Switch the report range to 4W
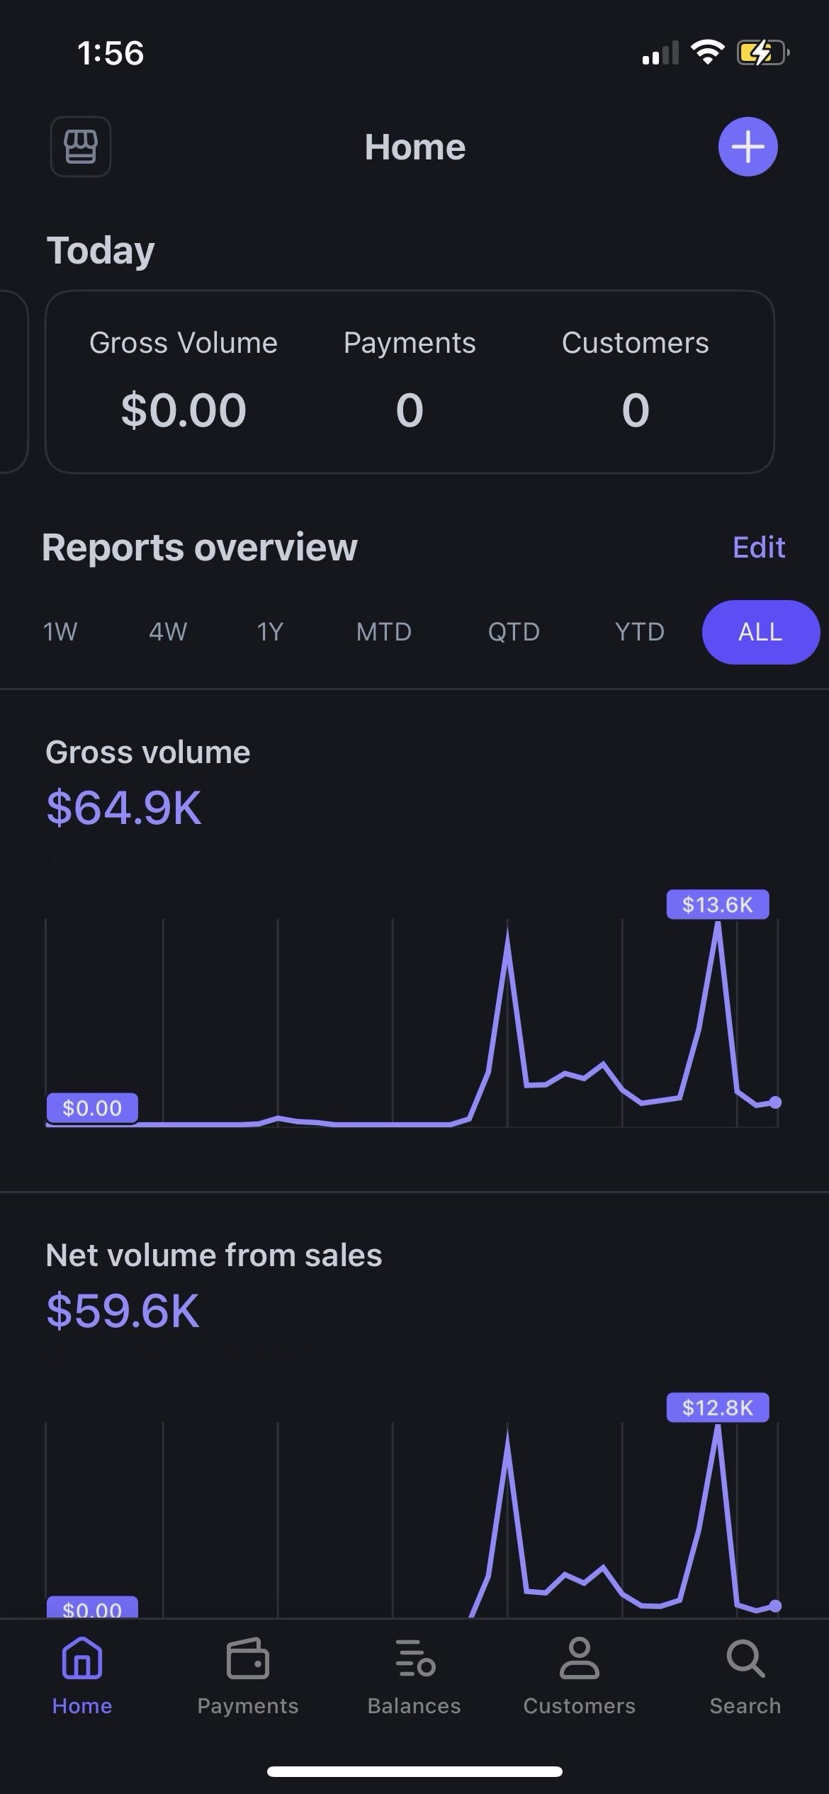829x1794 pixels. click(x=168, y=631)
